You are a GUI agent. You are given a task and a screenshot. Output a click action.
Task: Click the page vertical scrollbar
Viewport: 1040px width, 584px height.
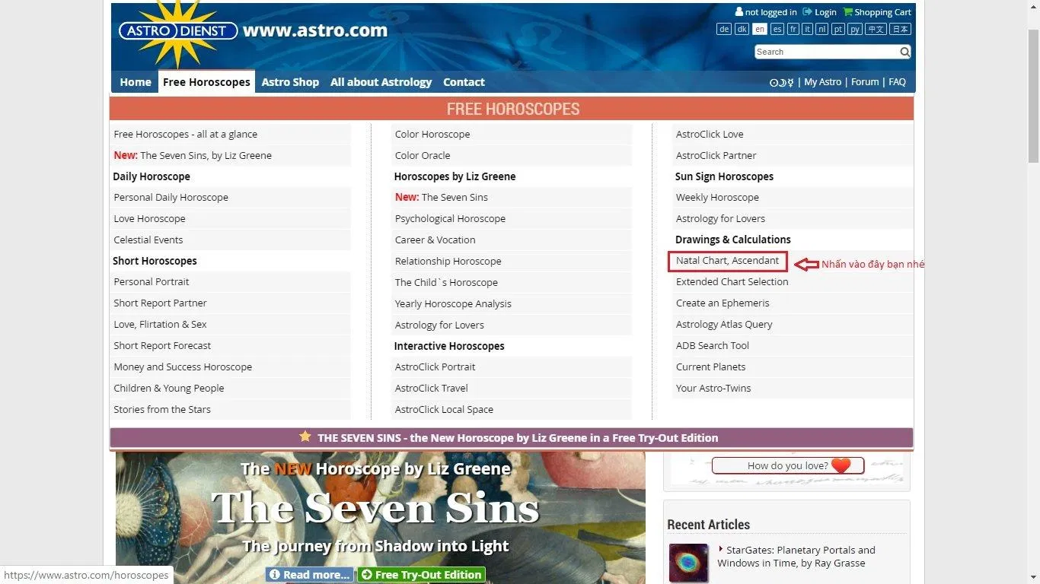coord(1033,91)
